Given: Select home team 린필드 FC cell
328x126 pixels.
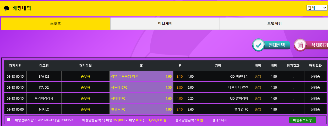Looking at the screenshot, I should click(x=141, y=110).
